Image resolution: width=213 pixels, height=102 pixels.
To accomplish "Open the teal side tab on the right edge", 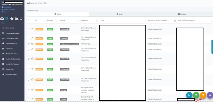I will coord(212,47).
